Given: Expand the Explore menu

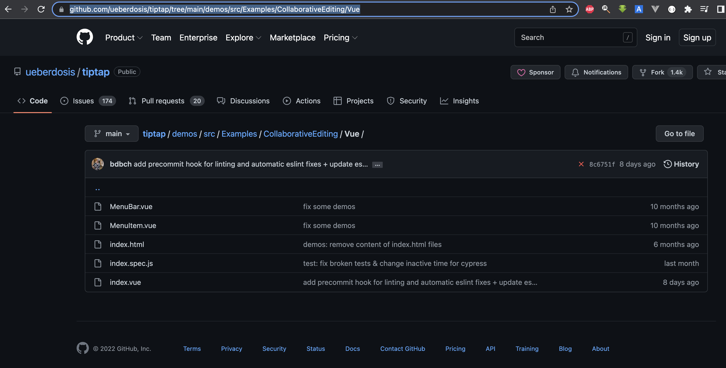Looking at the screenshot, I should (243, 37).
